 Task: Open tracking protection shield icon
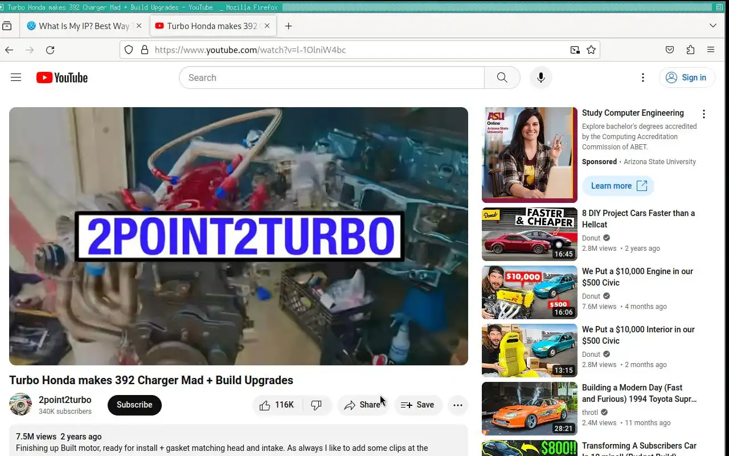pos(129,50)
